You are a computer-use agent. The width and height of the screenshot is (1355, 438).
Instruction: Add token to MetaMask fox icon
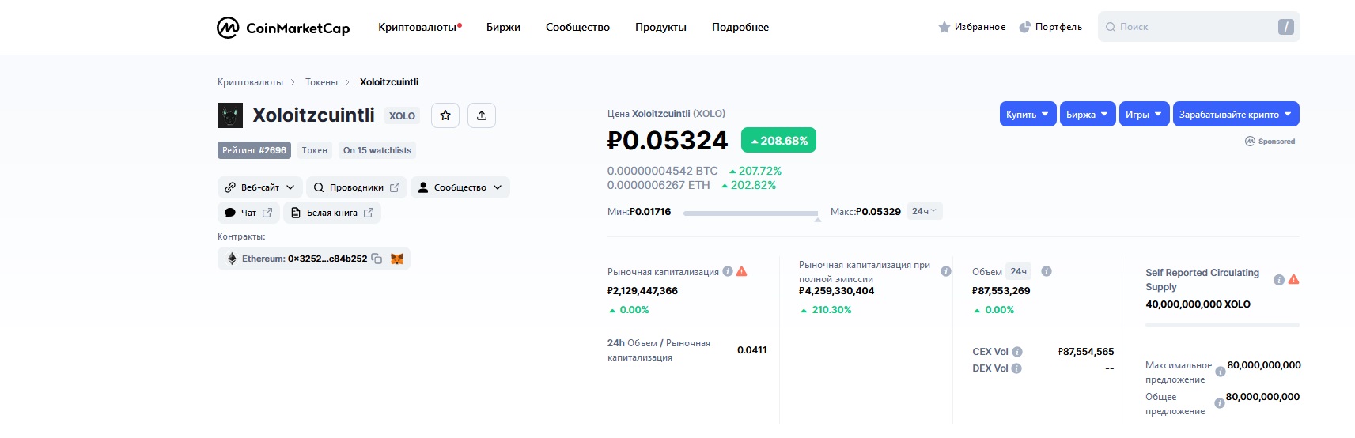397,259
